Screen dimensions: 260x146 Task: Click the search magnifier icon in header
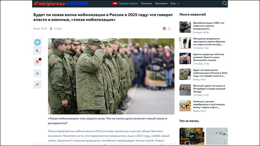225,3
